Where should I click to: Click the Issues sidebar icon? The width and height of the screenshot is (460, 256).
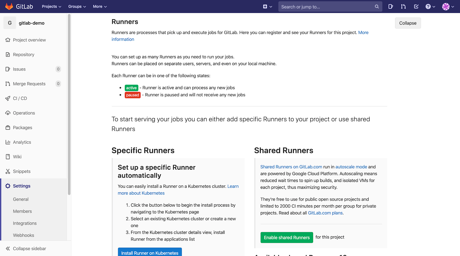8,69
